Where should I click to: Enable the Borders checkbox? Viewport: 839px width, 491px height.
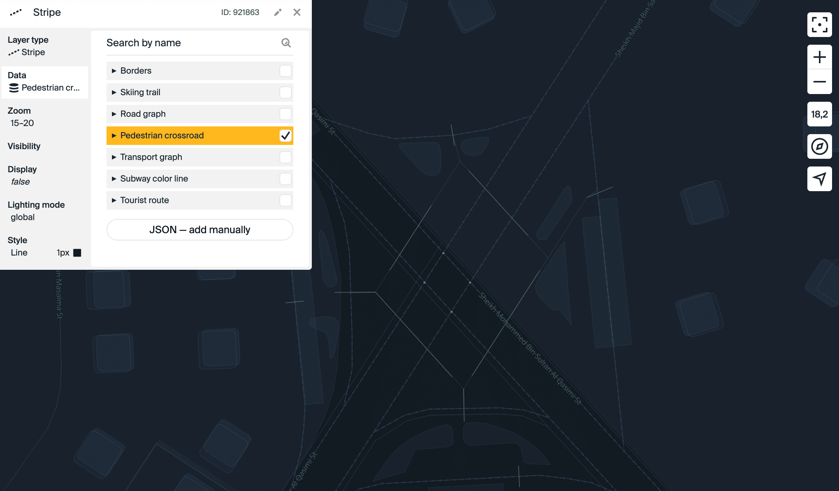pyautogui.click(x=285, y=71)
